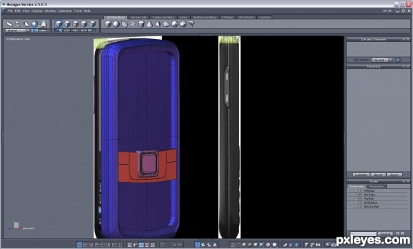Switch to the Custom toolbar tab
Image resolution: width=413 pixels, height=249 pixels.
[x=265, y=17]
